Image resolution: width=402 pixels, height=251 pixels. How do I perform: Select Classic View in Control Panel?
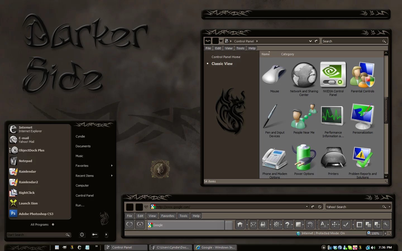tap(222, 64)
